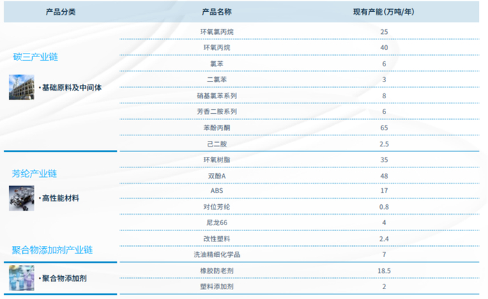The width and height of the screenshot is (488, 299).
Task: Select the 橡胶防老剂 product name
Action: coord(217,270)
